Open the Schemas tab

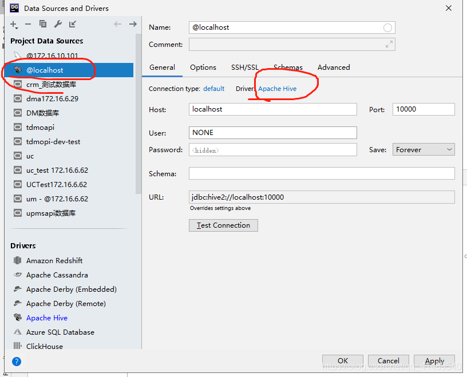coord(288,68)
